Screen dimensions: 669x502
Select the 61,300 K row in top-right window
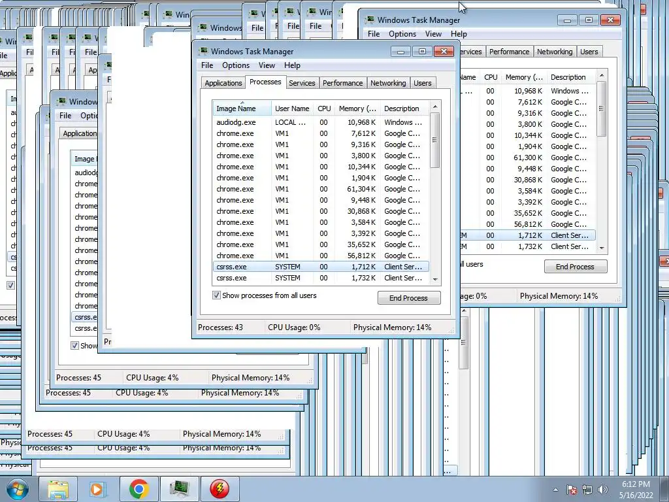(x=527, y=158)
